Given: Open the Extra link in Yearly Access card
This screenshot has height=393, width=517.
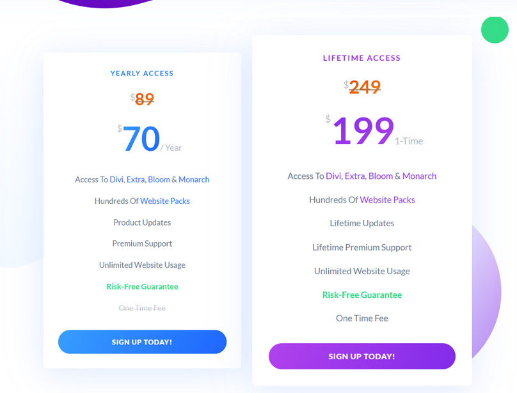Looking at the screenshot, I should pyautogui.click(x=136, y=180).
